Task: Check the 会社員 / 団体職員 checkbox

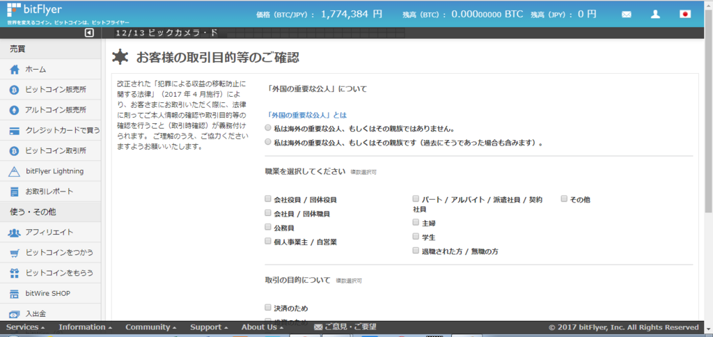Action: [268, 213]
